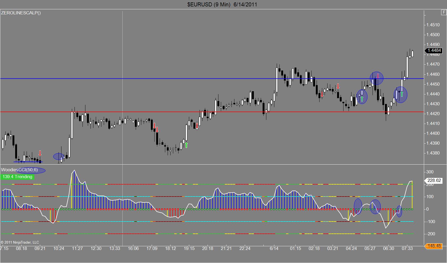
Task: Select the ZEROLINESCALP() indicator label
Action: click(x=21, y=12)
